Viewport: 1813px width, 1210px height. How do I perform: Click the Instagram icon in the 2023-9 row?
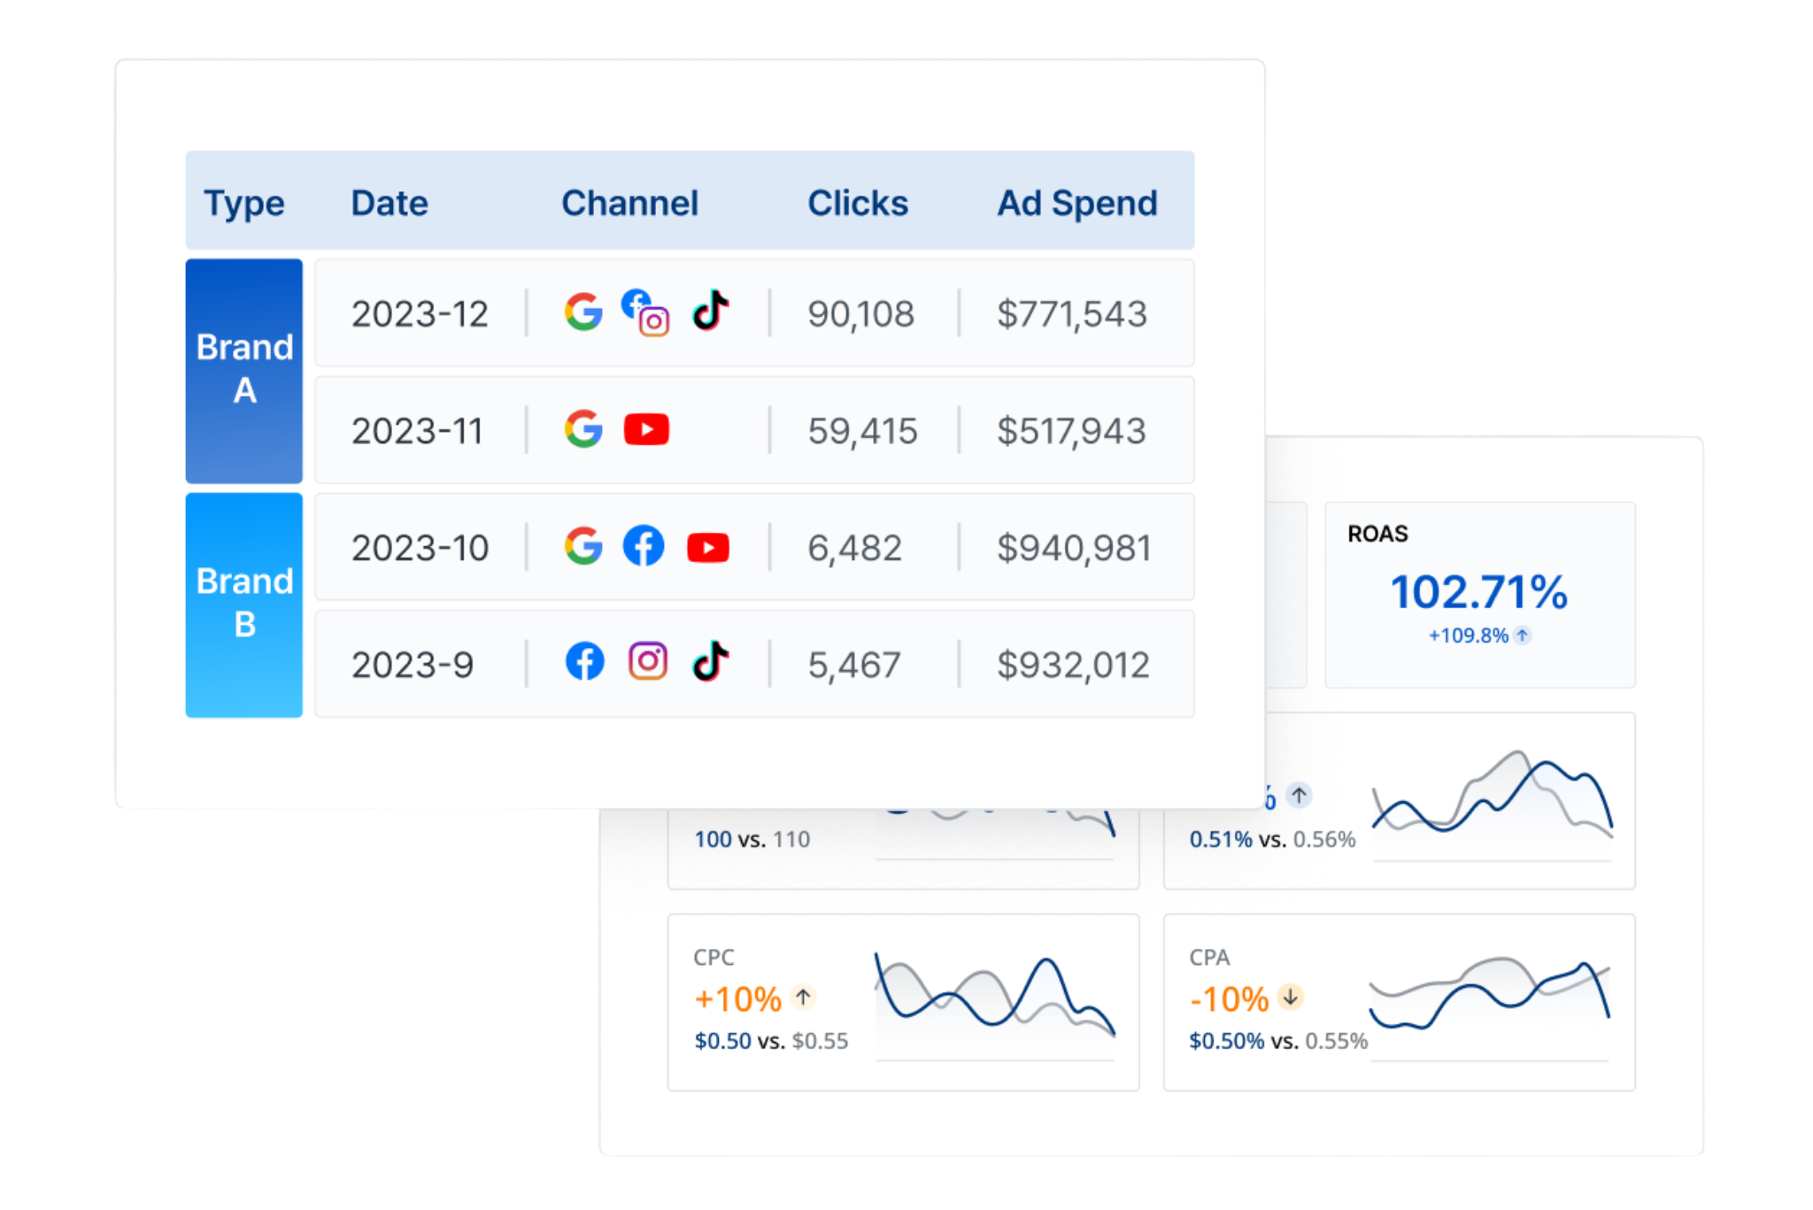(648, 661)
